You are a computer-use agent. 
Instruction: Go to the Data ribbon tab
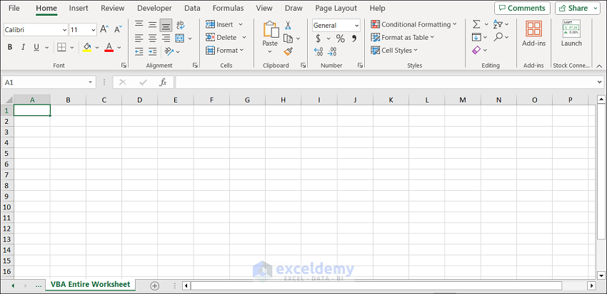(192, 8)
